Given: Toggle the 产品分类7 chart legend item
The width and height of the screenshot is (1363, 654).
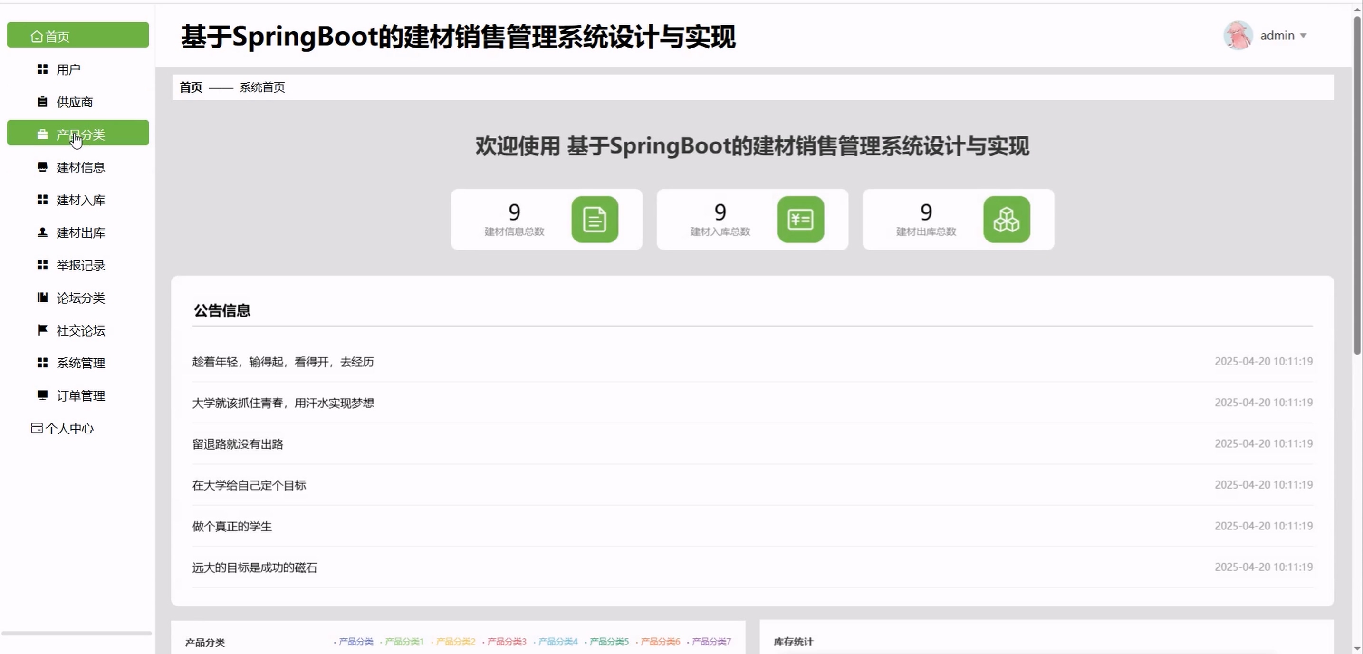Looking at the screenshot, I should (x=711, y=642).
